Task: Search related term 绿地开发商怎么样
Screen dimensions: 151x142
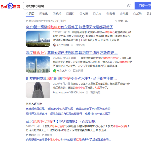Action: click(36, 113)
